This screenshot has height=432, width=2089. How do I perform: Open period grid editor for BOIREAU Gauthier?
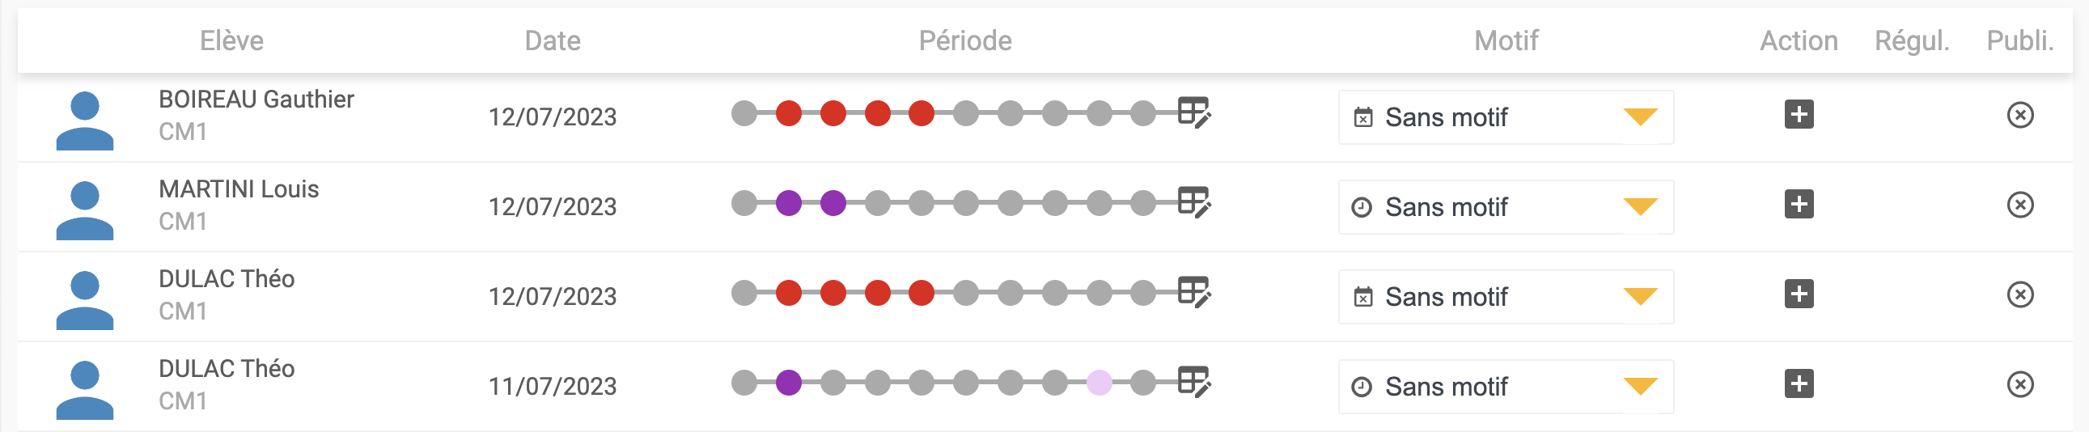(x=1193, y=112)
